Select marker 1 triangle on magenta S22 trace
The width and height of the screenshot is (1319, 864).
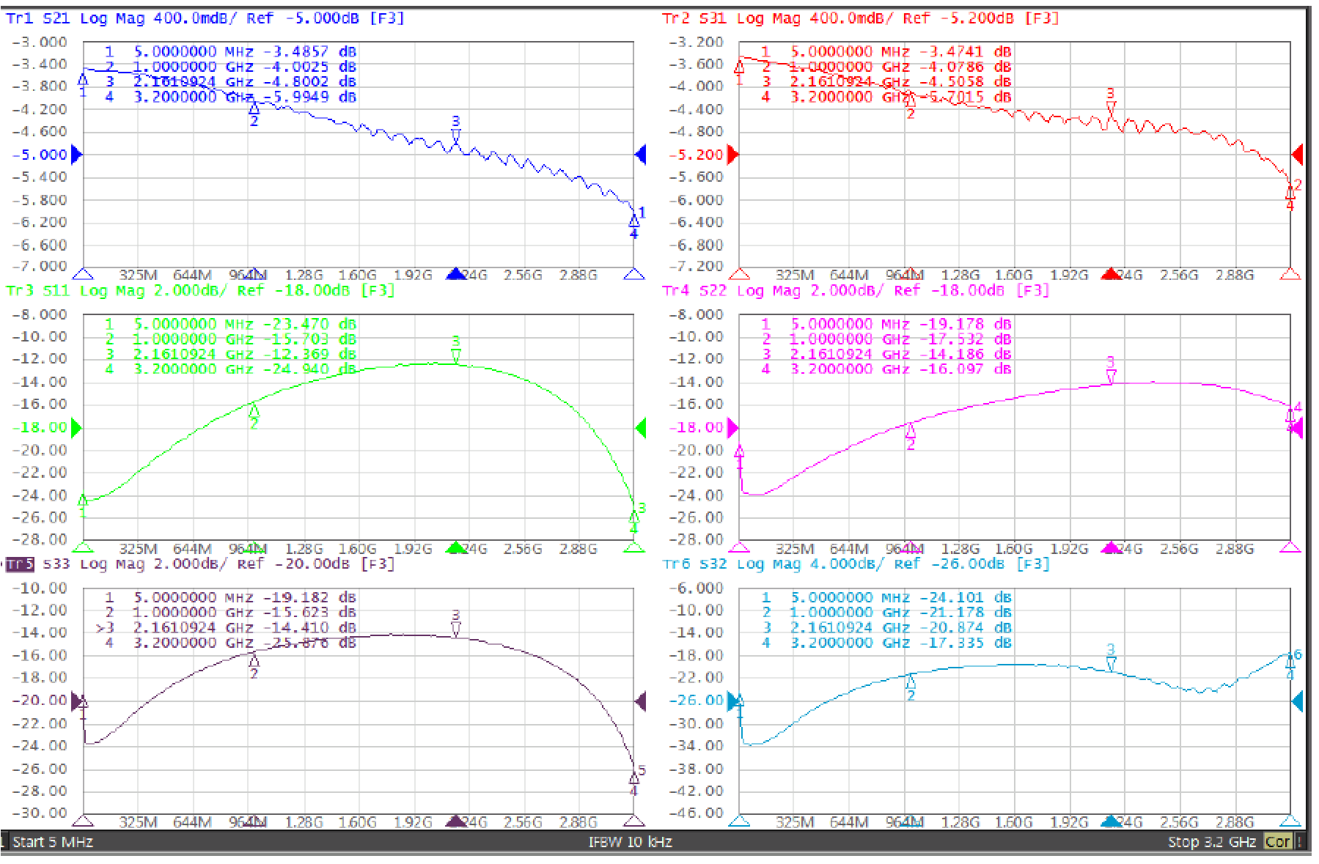pos(740,451)
